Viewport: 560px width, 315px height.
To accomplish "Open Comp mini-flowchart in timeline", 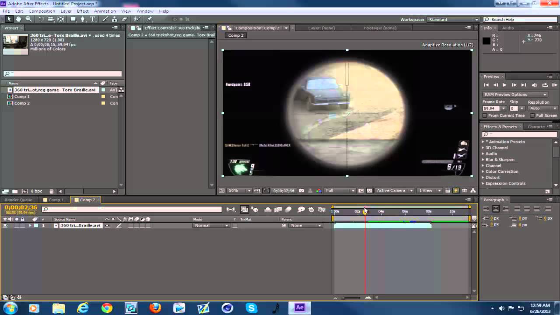I will pos(231,210).
